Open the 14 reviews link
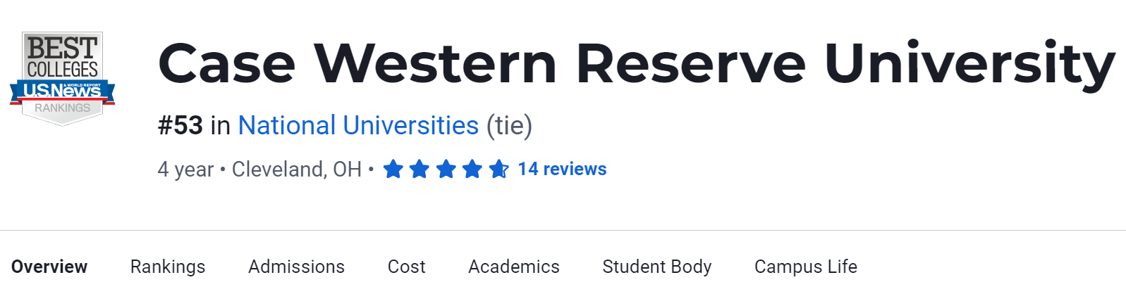The height and width of the screenshot is (294, 1126). click(x=562, y=170)
